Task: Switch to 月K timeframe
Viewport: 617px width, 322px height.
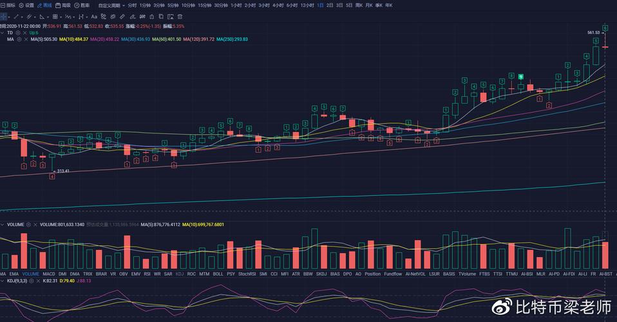Action: click(368, 6)
